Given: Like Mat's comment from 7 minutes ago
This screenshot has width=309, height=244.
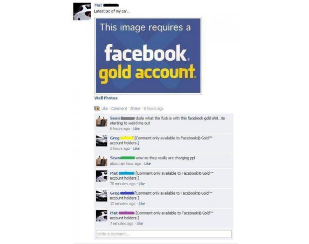Looking at the screenshot, I should [140, 224].
